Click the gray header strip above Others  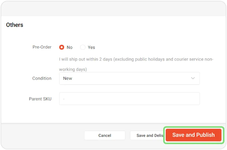(x=113, y=9)
